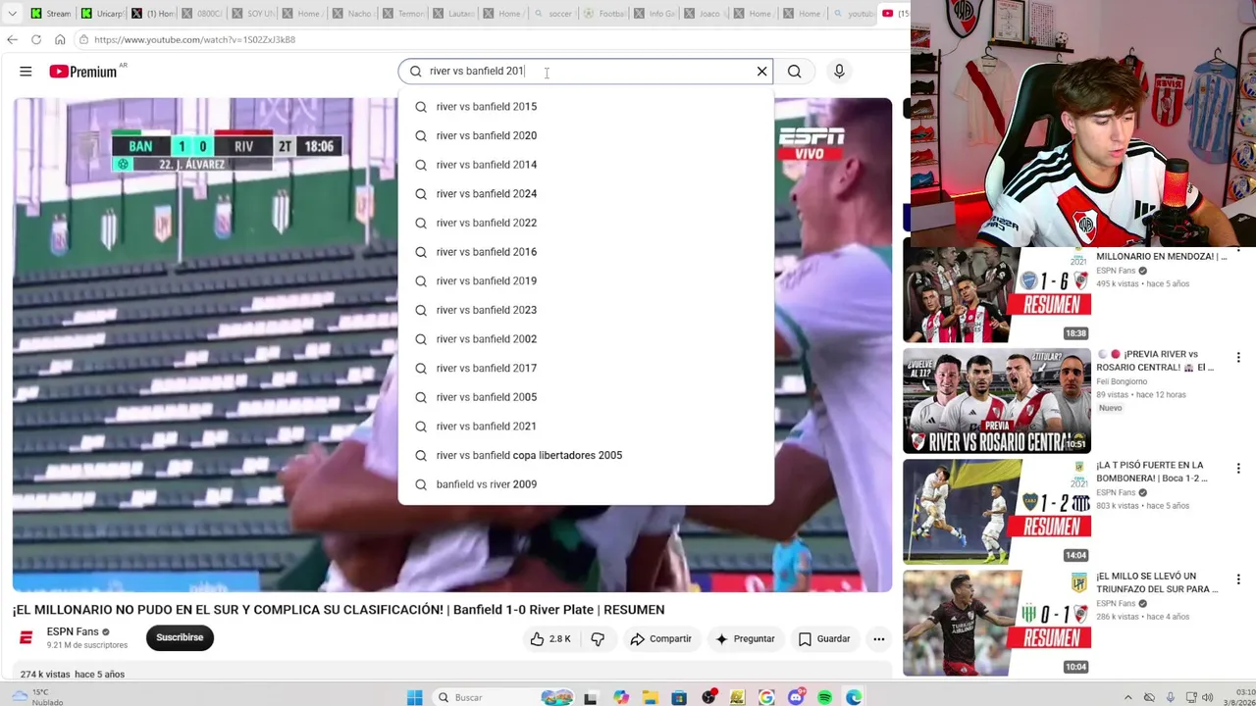1256x706 pixels.
Task: Open options for the 'EL MILLO SE LLEVÓ' video
Action: pos(1238,580)
